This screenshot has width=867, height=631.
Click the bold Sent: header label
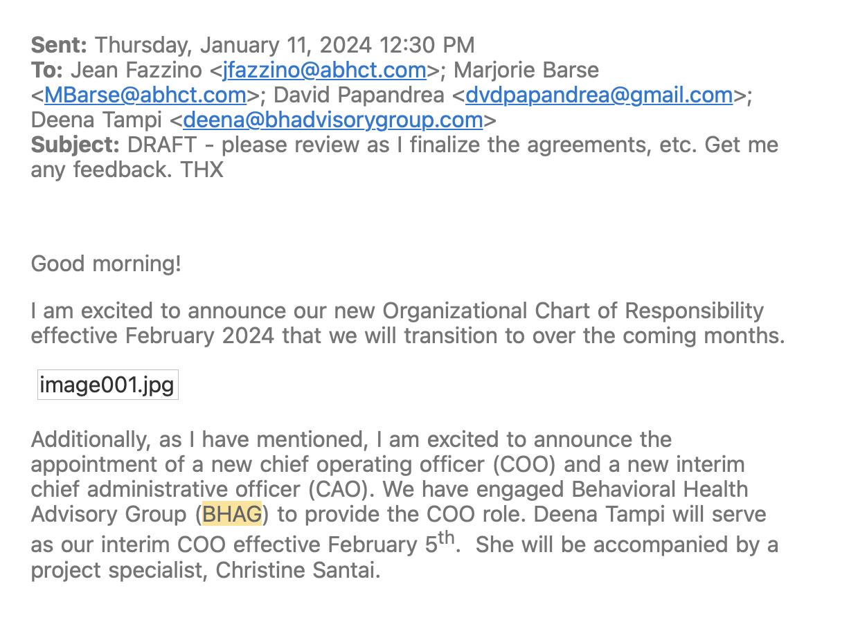coord(59,45)
